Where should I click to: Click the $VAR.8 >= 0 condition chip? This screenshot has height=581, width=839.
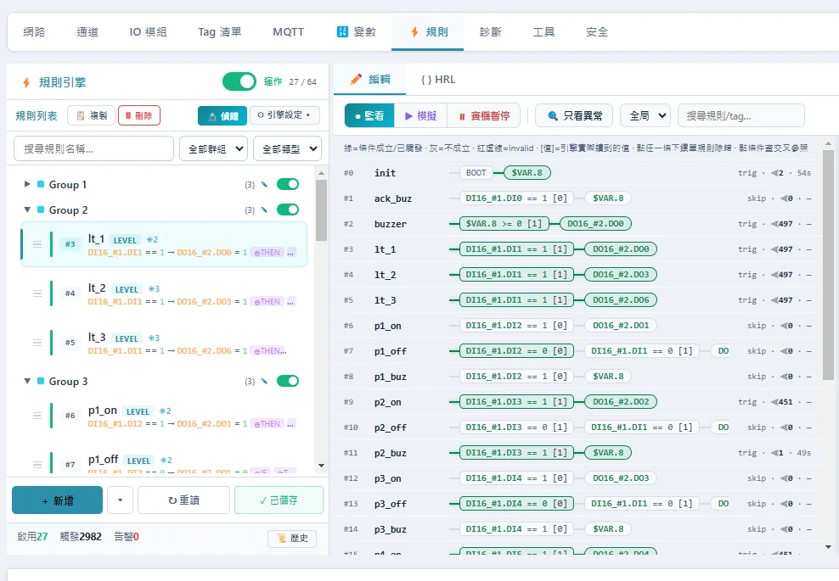tap(504, 223)
